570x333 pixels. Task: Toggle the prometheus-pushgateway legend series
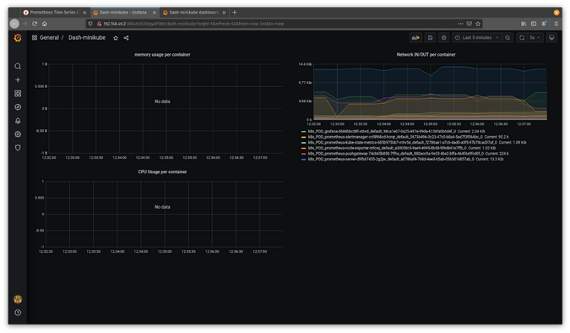[x=396, y=154]
